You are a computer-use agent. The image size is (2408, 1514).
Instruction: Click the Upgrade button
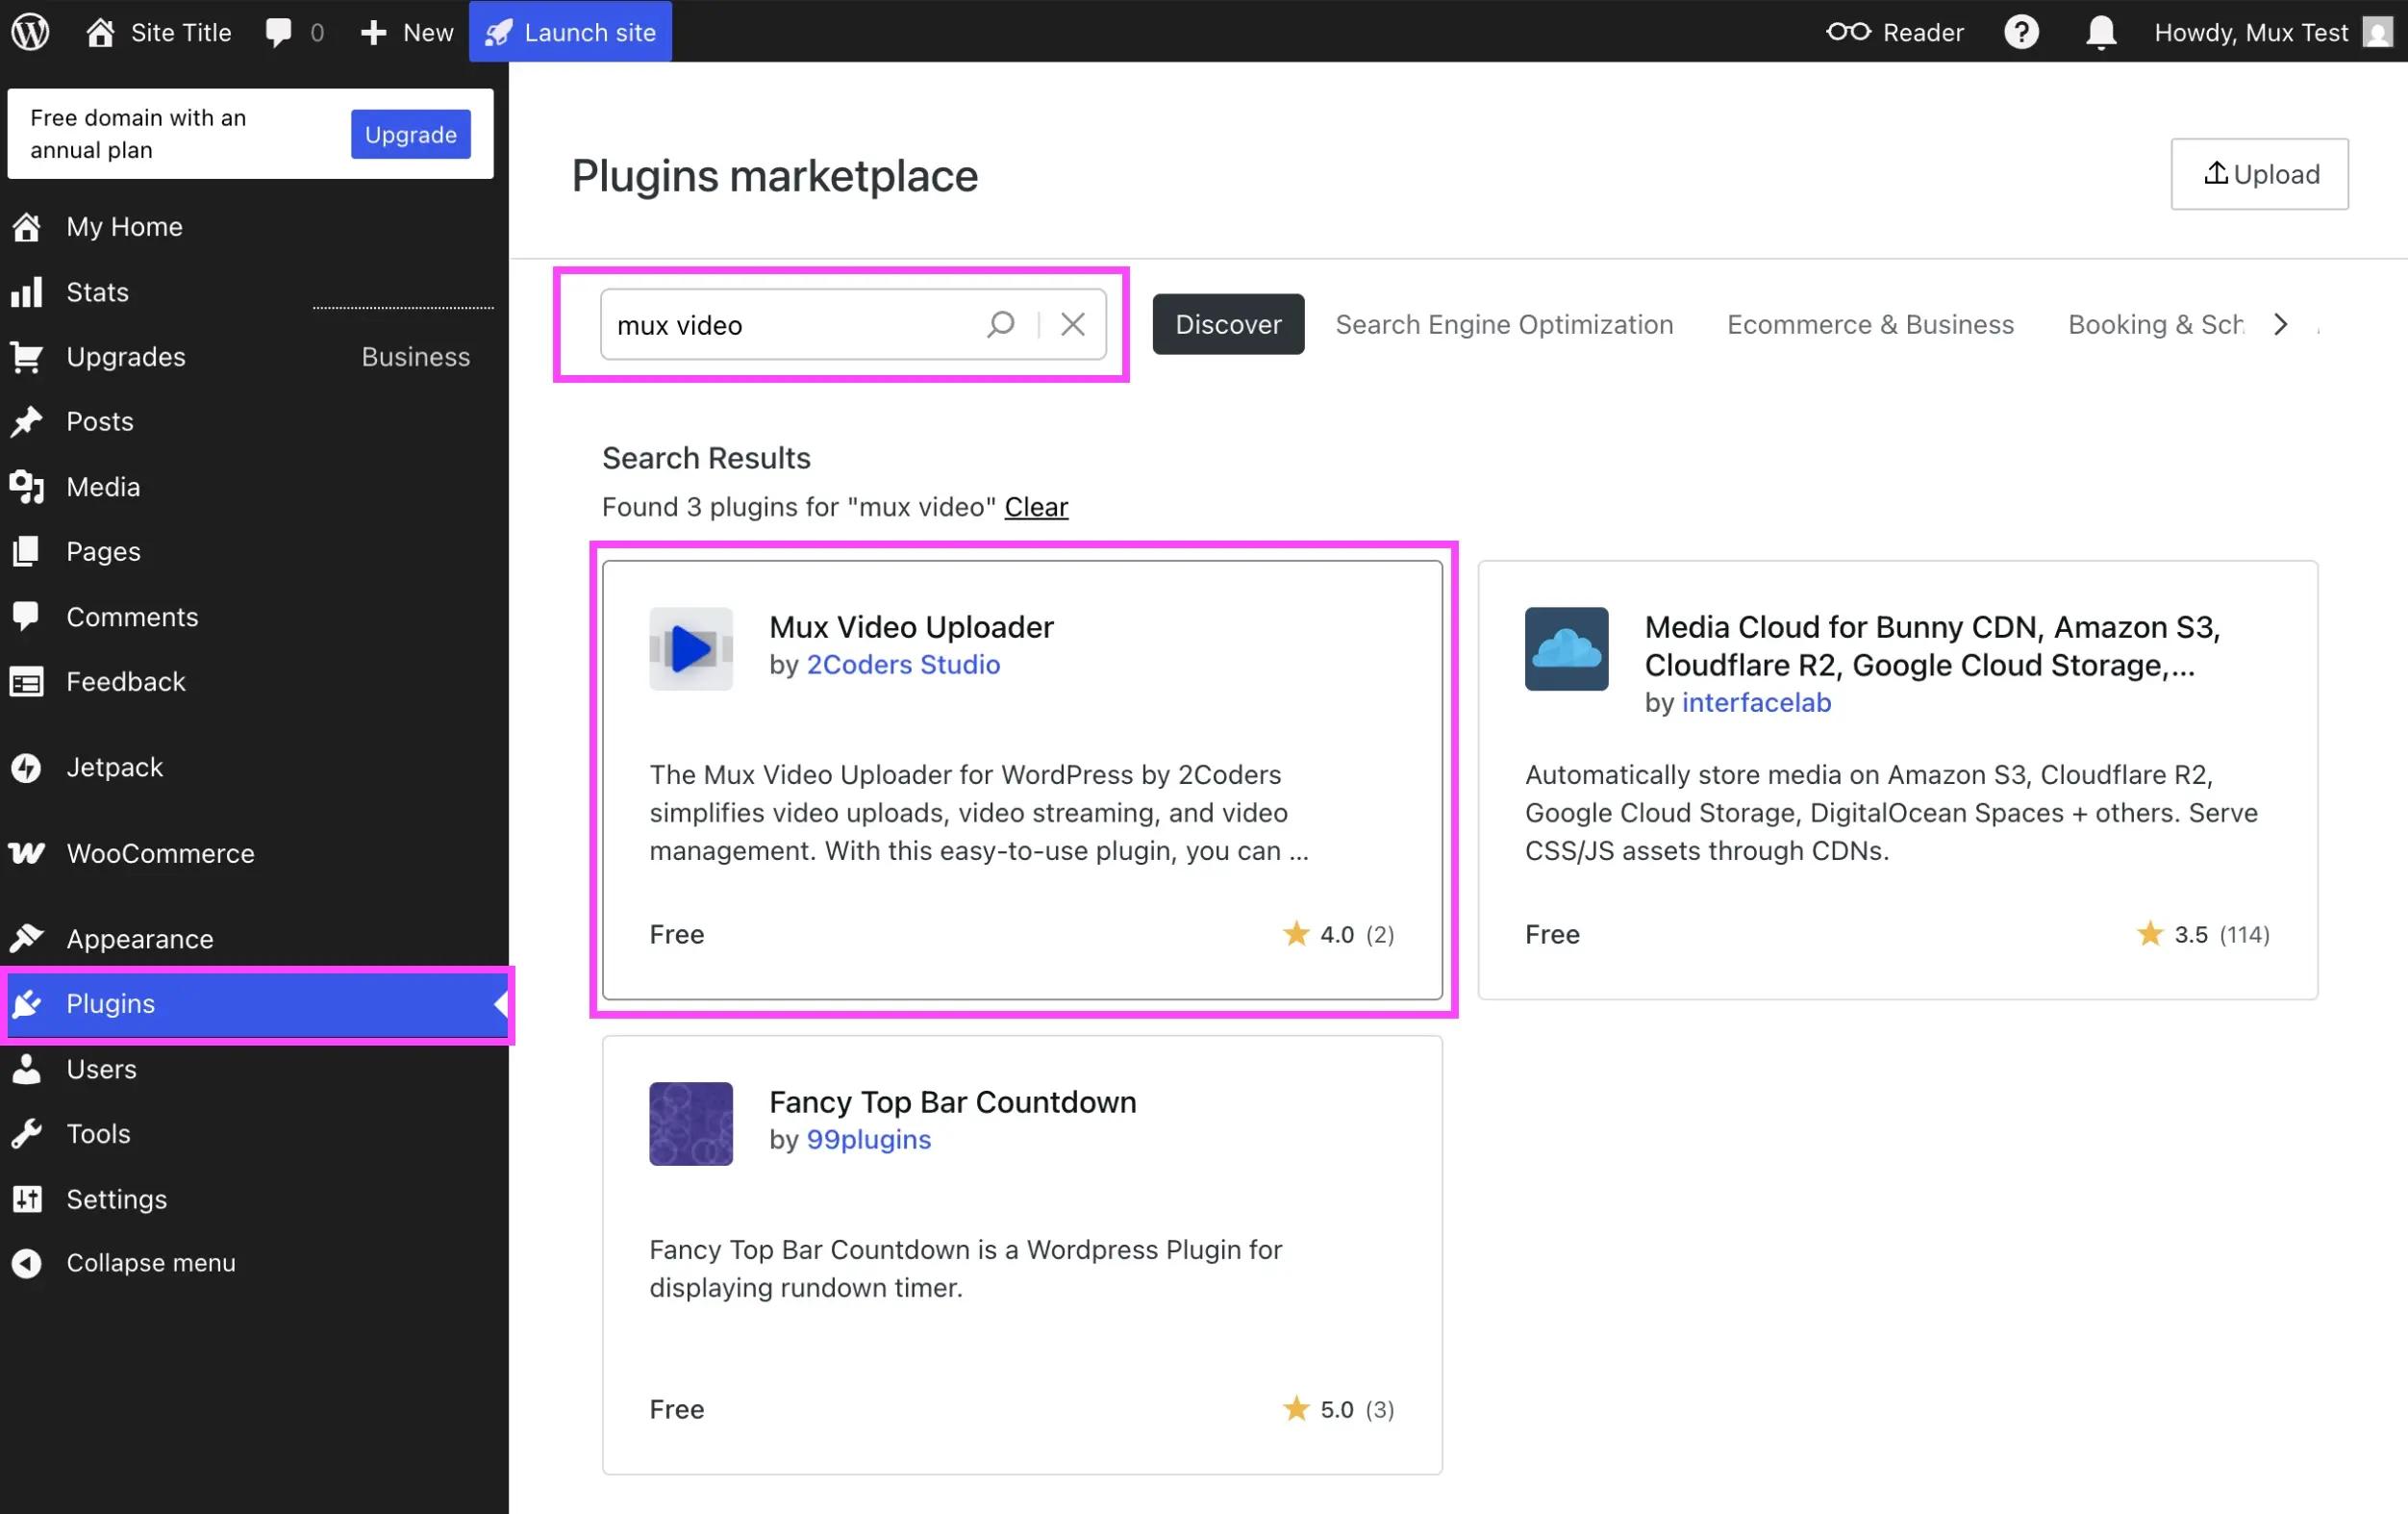410,134
